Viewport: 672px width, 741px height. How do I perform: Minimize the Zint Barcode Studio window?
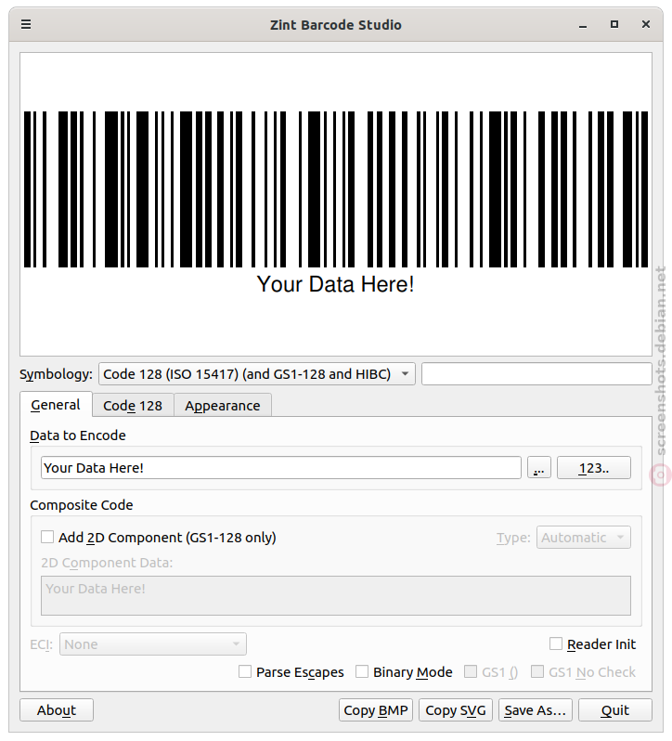click(583, 24)
